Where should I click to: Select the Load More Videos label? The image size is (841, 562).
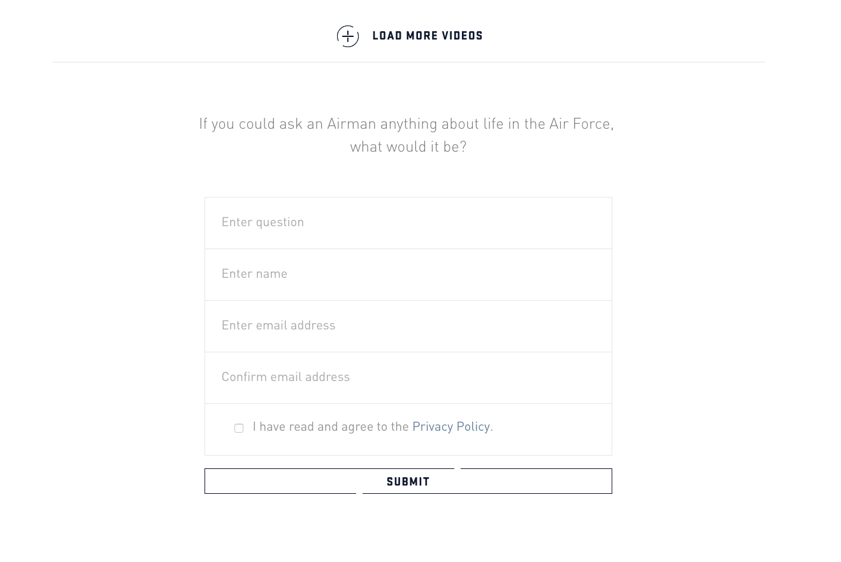pos(428,36)
